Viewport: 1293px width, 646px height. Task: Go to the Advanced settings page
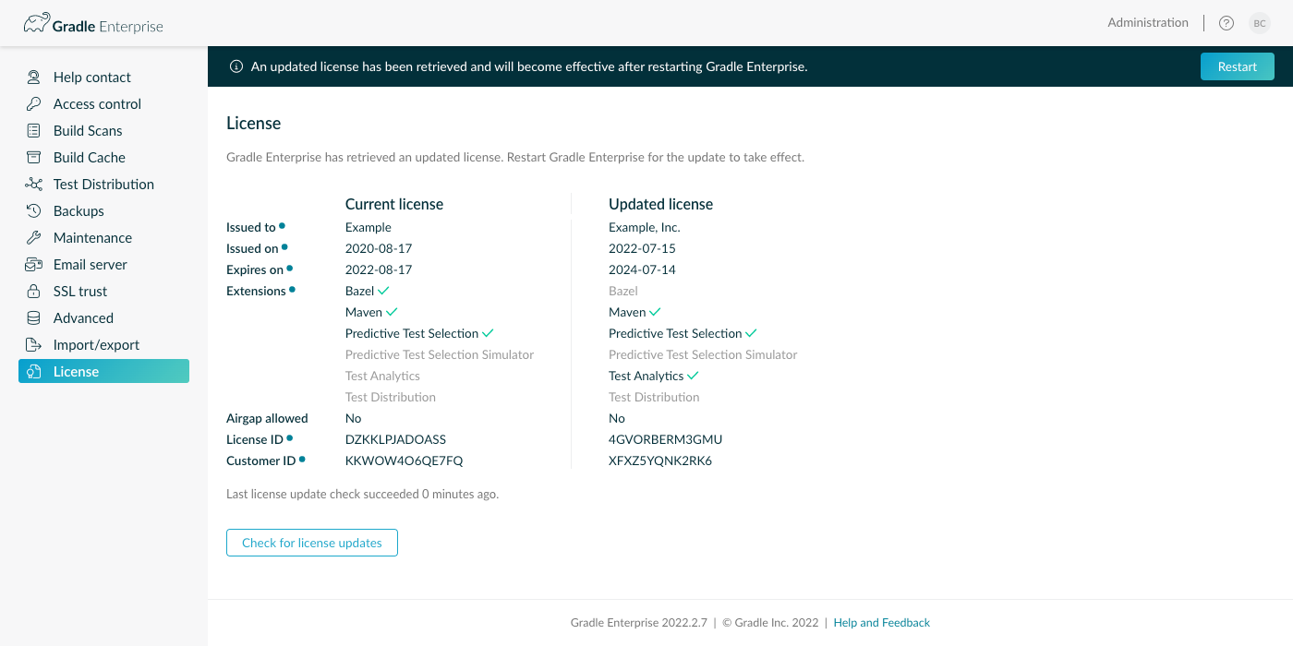point(83,318)
